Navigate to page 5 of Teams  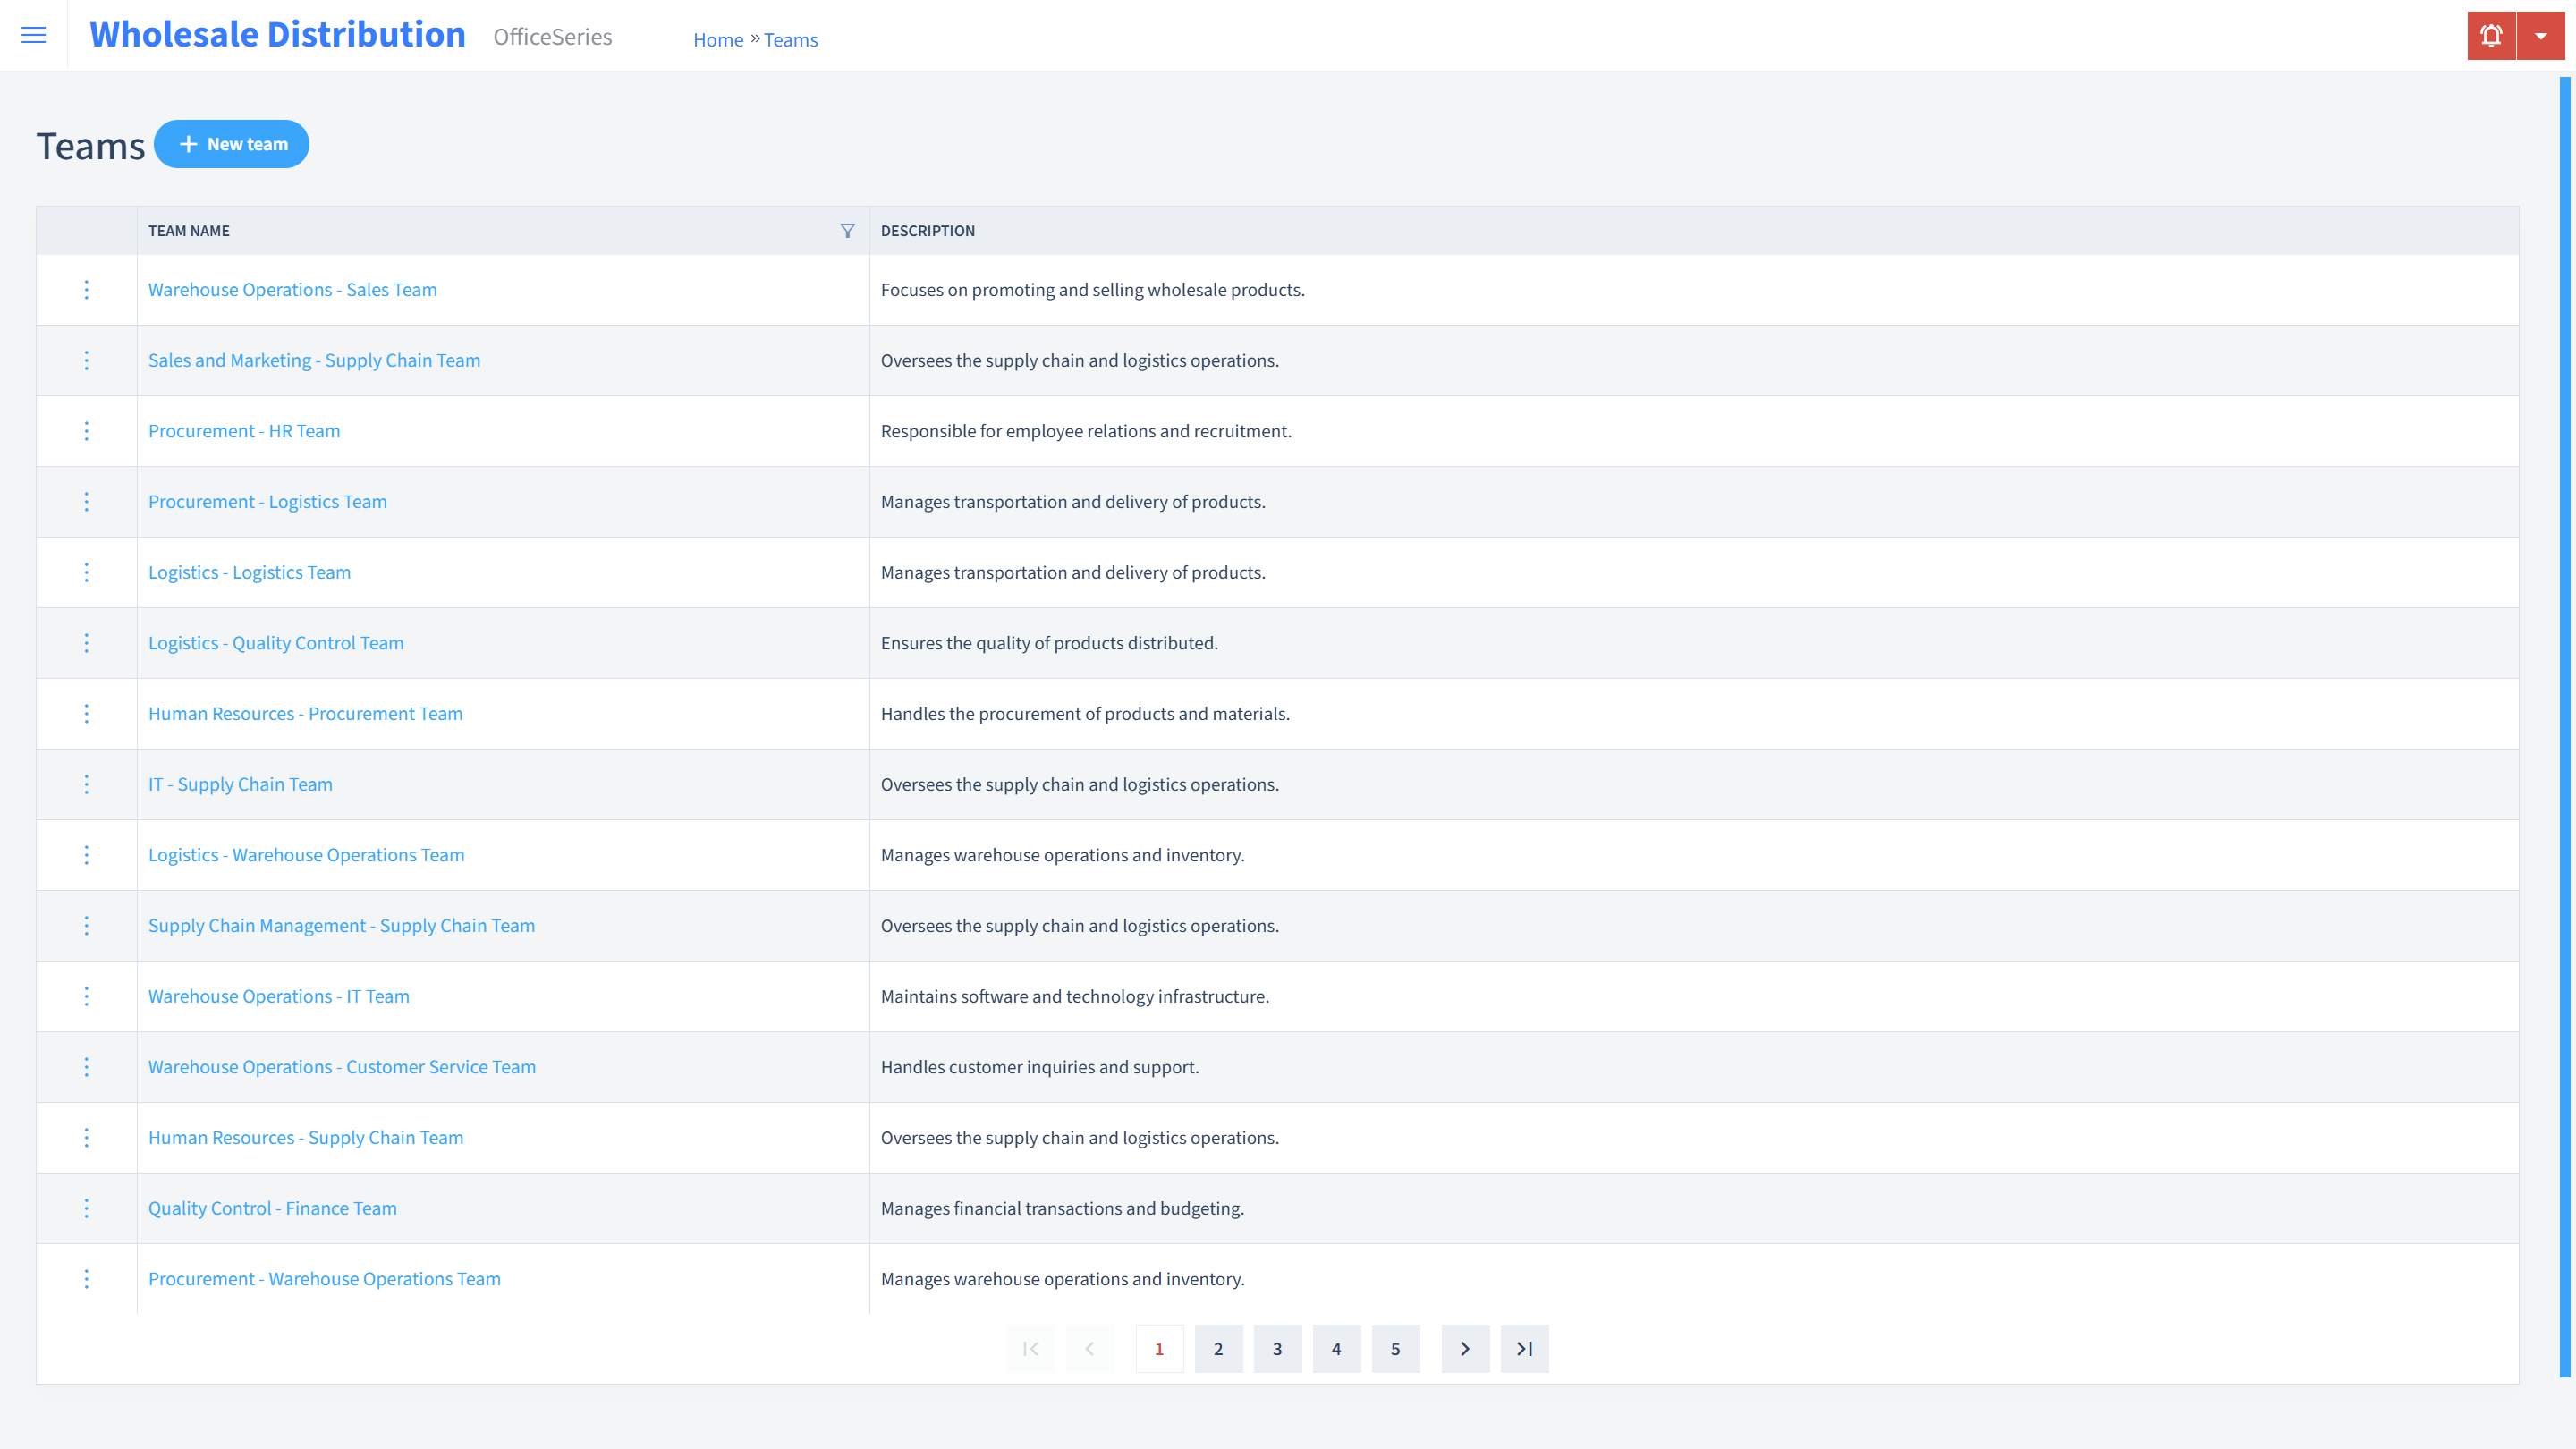coord(1396,1348)
